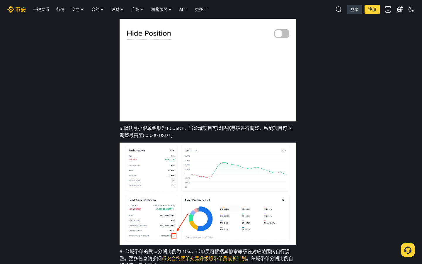Expand the 合约 dropdown menu

[x=98, y=9]
